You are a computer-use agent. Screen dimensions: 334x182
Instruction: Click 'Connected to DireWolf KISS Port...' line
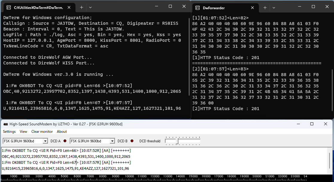coord(49,63)
